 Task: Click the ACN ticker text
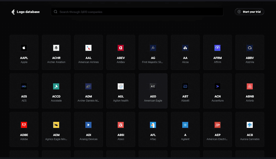click(x=217, y=96)
